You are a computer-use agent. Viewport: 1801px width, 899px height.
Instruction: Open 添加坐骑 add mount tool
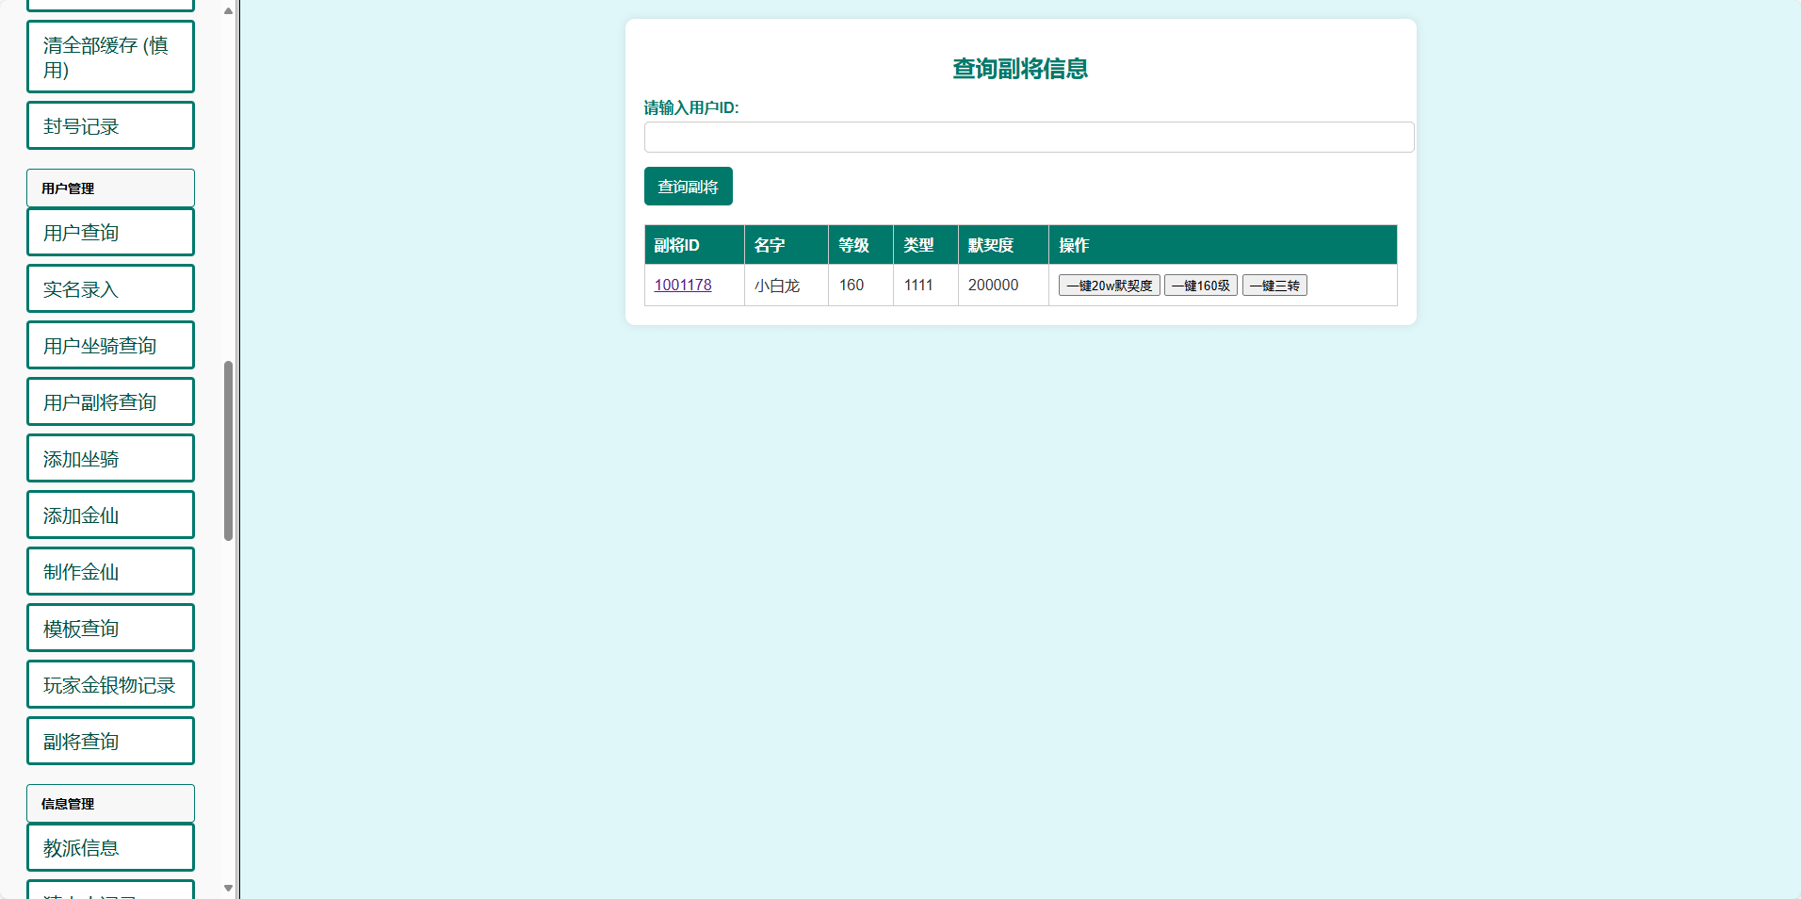tap(110, 458)
